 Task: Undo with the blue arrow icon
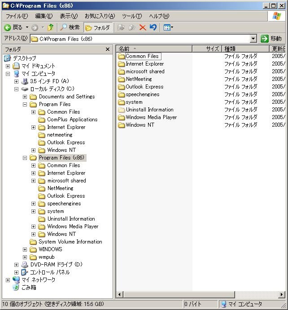[x=153, y=27]
